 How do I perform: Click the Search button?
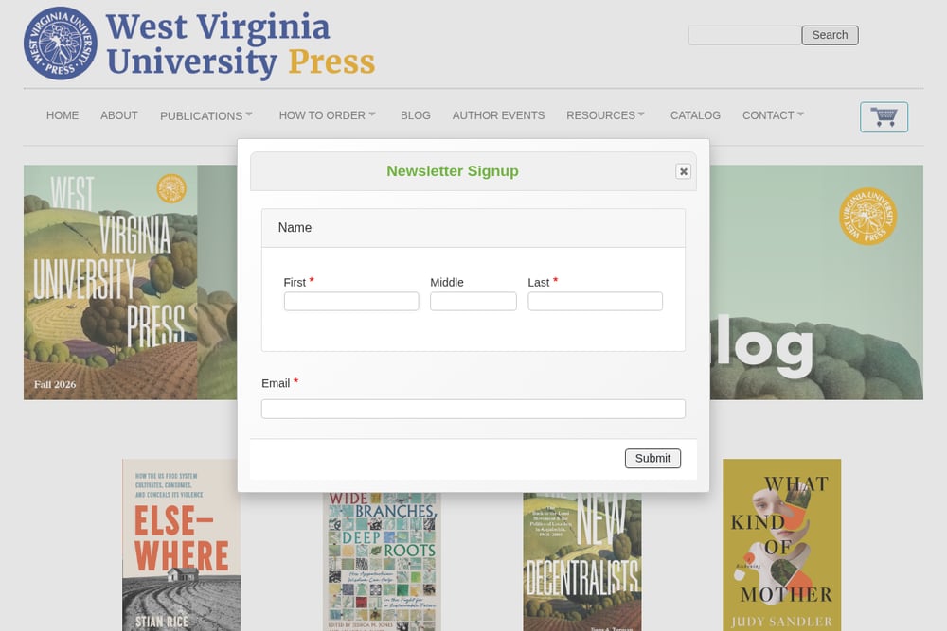coord(830,35)
